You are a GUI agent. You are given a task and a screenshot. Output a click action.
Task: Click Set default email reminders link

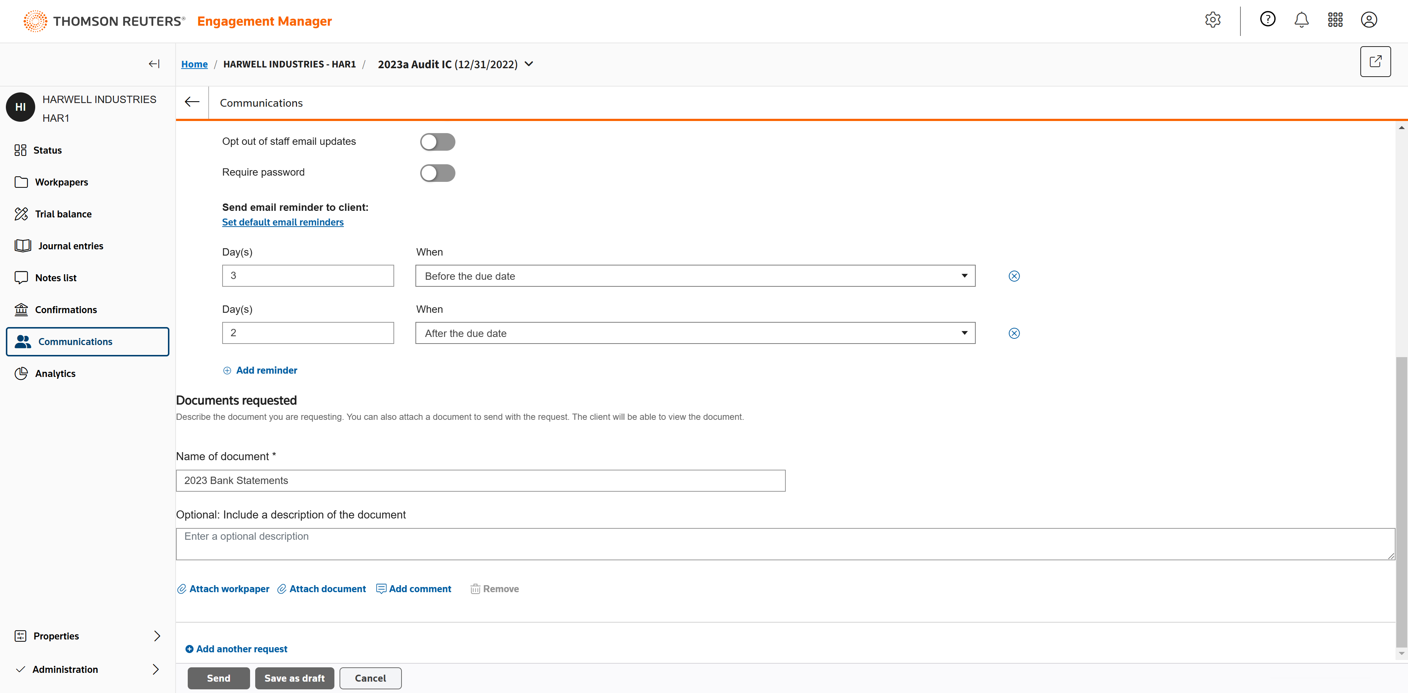283,223
